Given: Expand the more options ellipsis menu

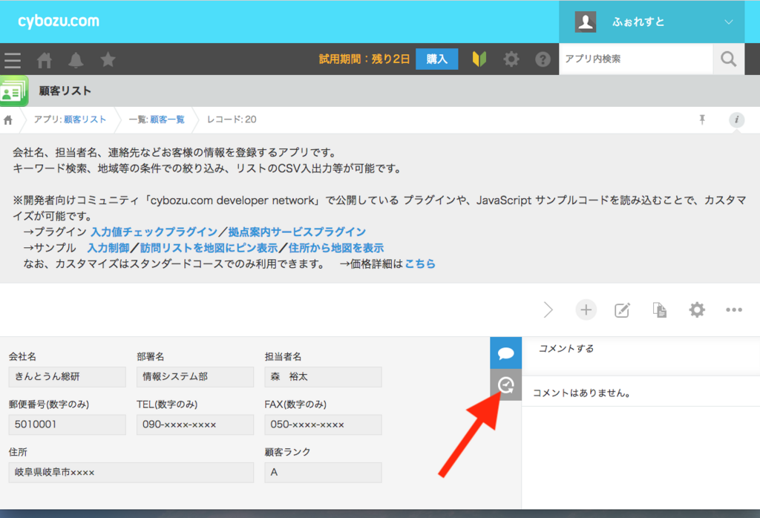Looking at the screenshot, I should [x=734, y=309].
